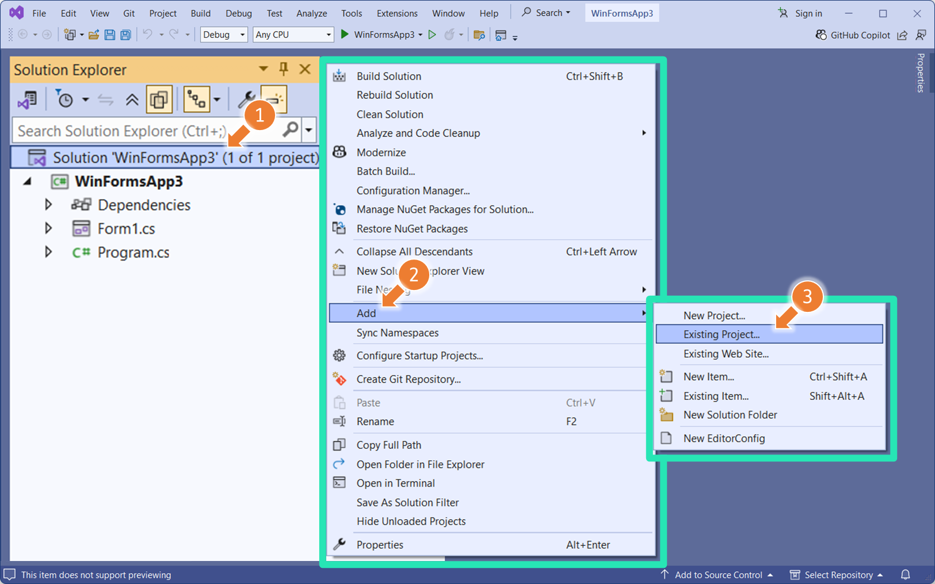Open the Any CPU platform dropdown
The width and height of the screenshot is (935, 584).
pyautogui.click(x=293, y=35)
